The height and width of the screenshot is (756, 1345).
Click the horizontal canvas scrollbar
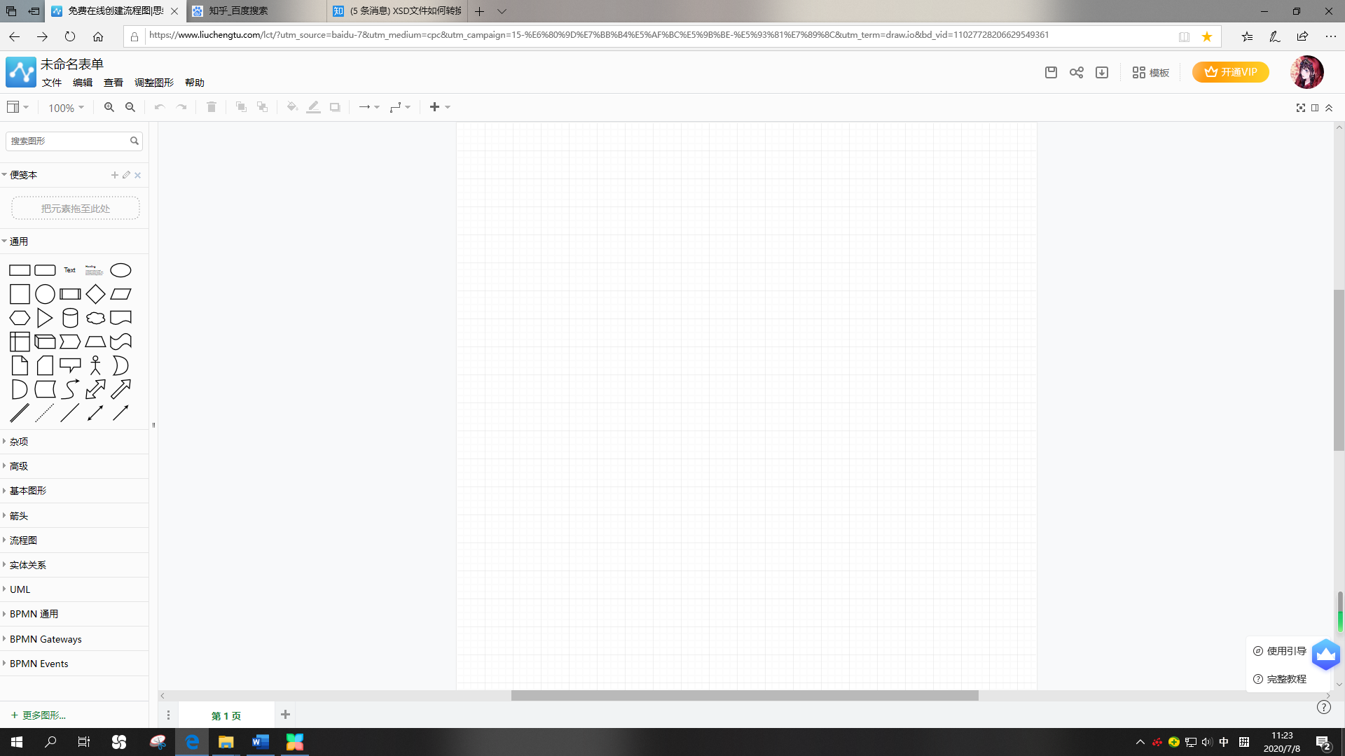point(745,696)
